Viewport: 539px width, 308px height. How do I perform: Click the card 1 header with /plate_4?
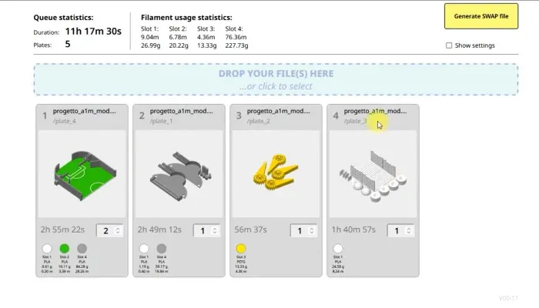[x=82, y=115]
